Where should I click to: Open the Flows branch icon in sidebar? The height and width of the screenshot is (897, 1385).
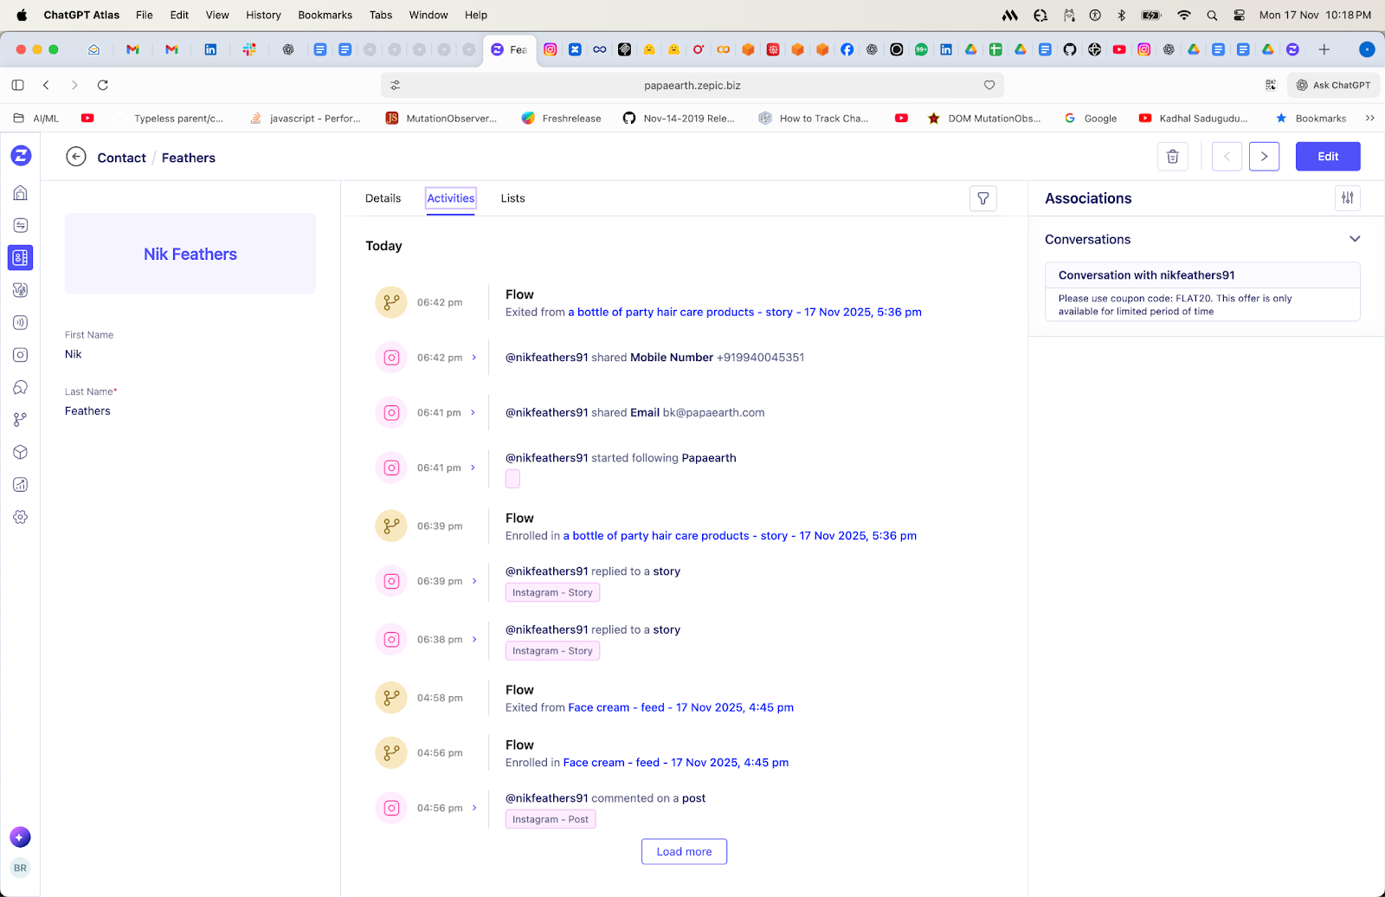(x=21, y=420)
